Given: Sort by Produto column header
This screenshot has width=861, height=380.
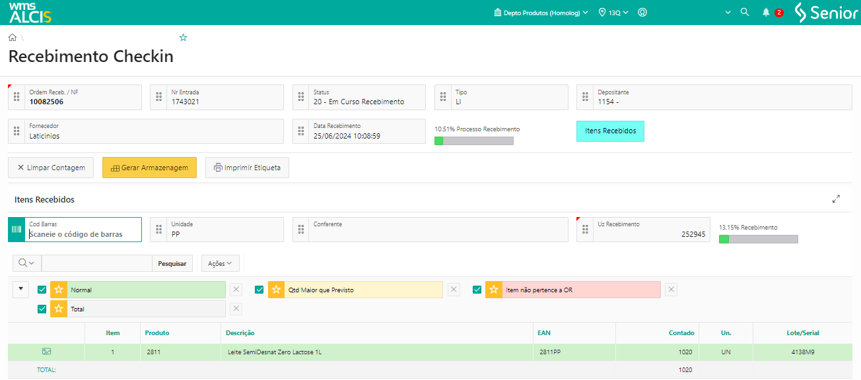Looking at the screenshot, I should 157,333.
